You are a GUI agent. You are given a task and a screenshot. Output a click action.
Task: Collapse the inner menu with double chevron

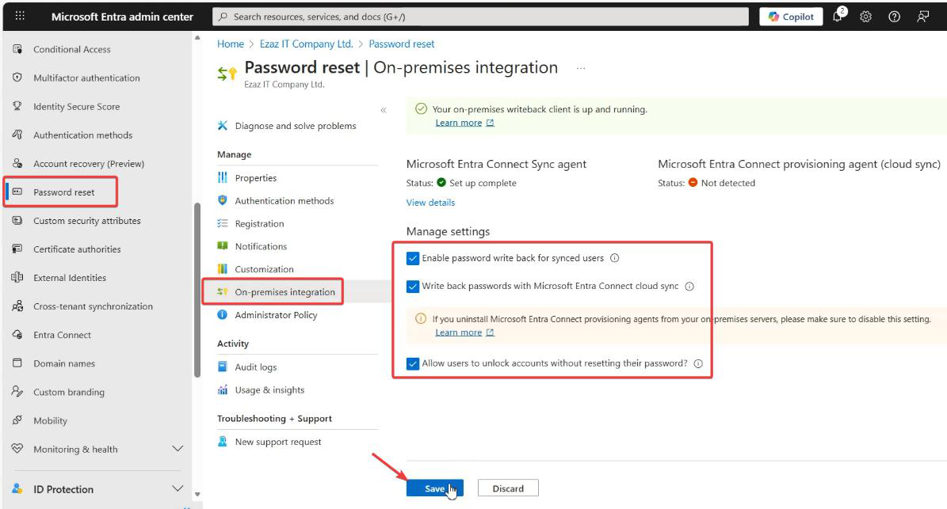384,110
